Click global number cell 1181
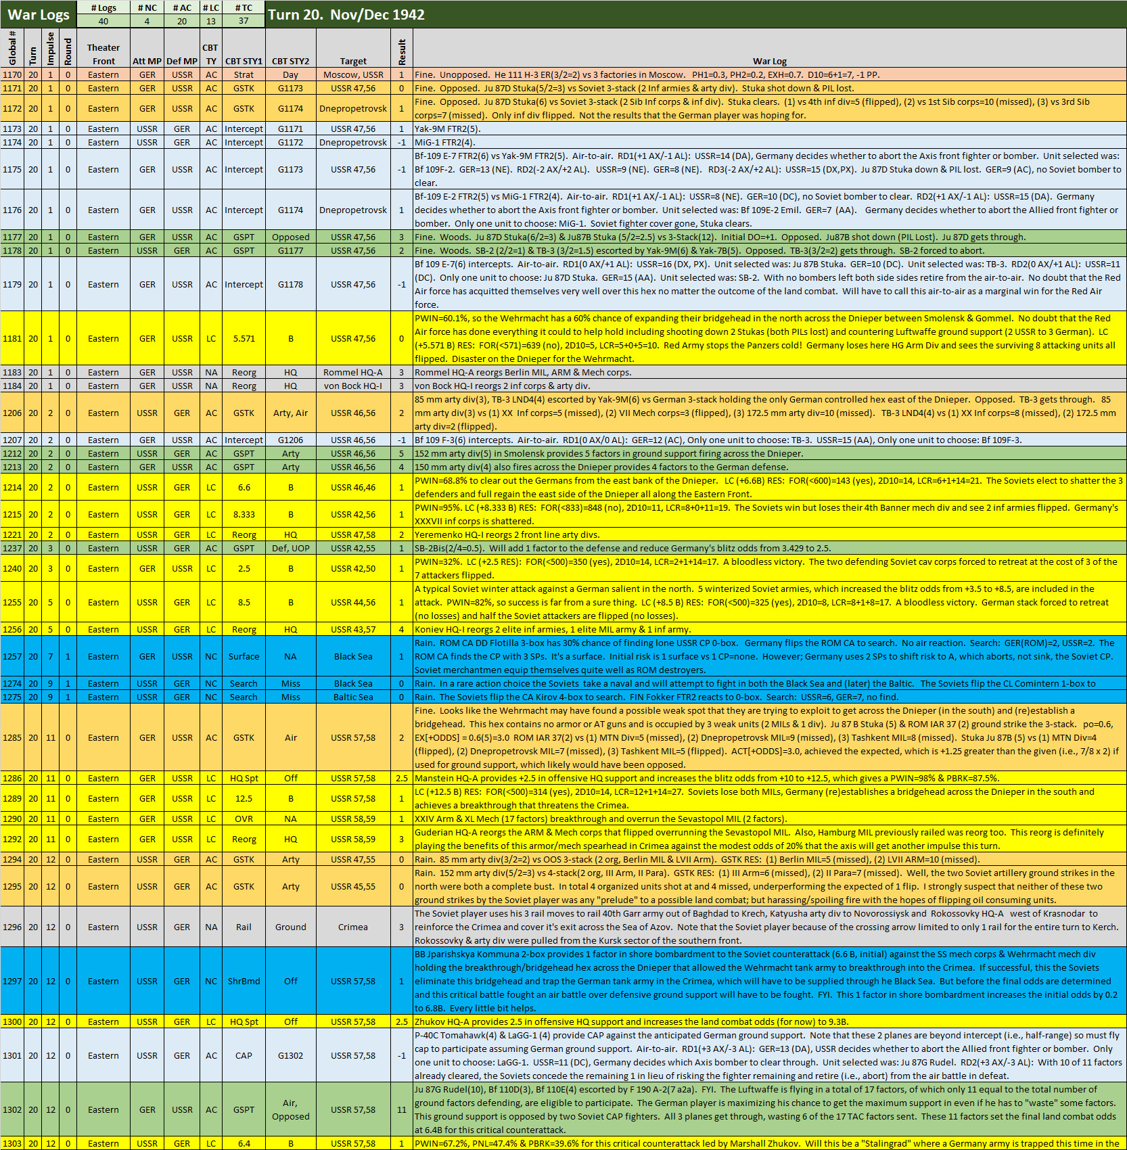The image size is (1127, 1150). pos(12,338)
